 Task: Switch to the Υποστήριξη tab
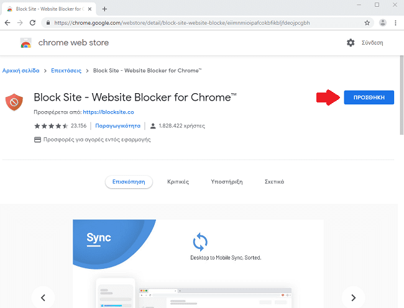point(227,182)
